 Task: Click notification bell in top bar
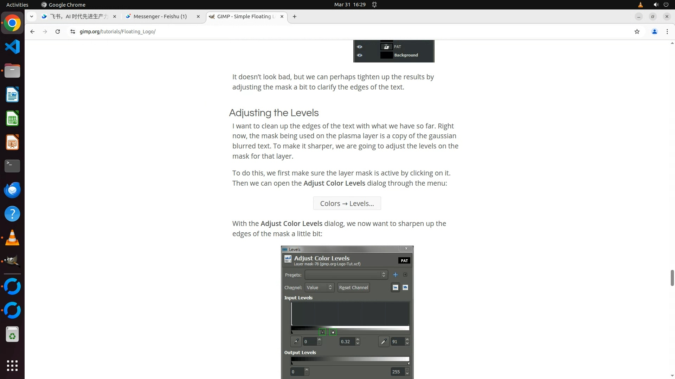(374, 5)
